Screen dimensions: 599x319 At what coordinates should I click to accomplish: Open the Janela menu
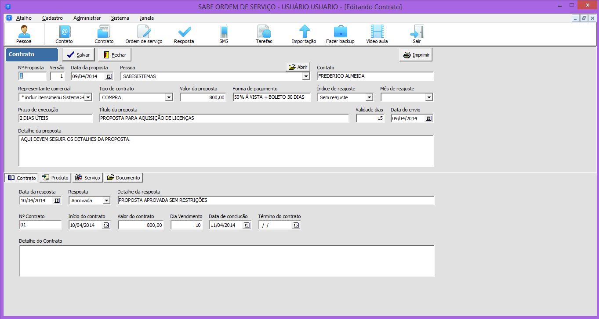pyautogui.click(x=147, y=18)
